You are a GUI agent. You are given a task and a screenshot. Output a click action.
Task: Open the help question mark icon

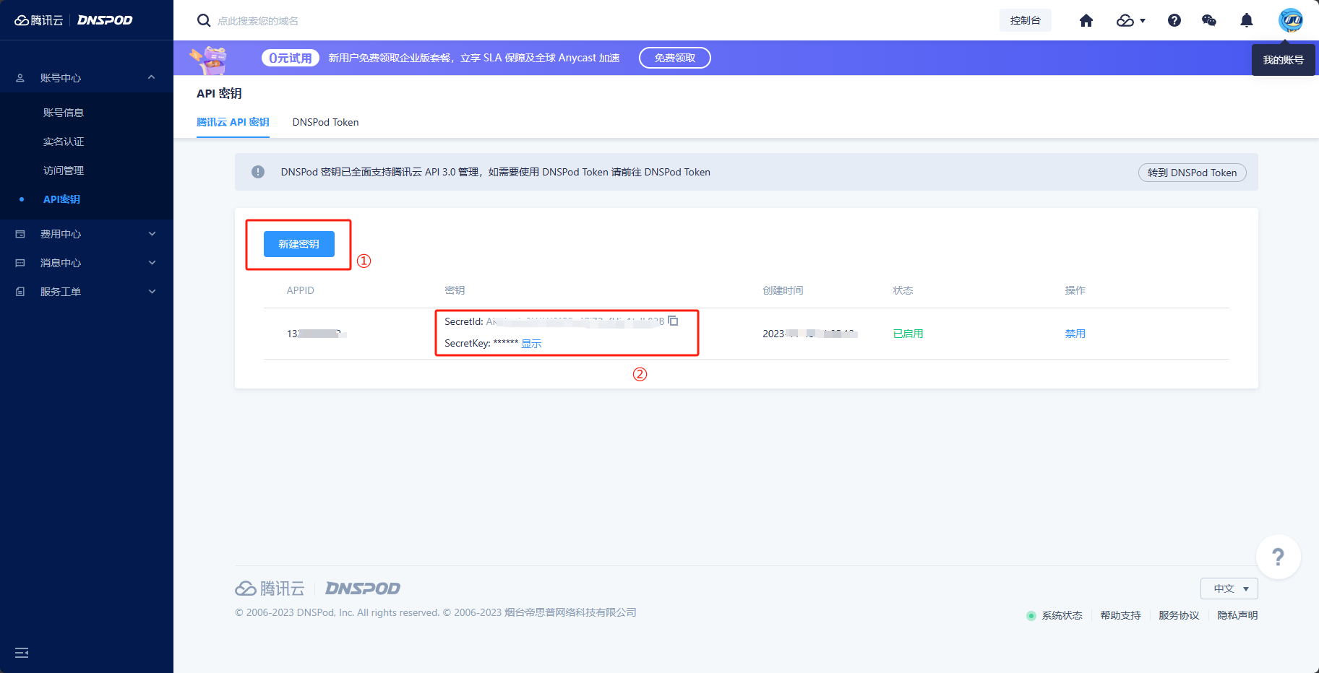coord(1174,20)
